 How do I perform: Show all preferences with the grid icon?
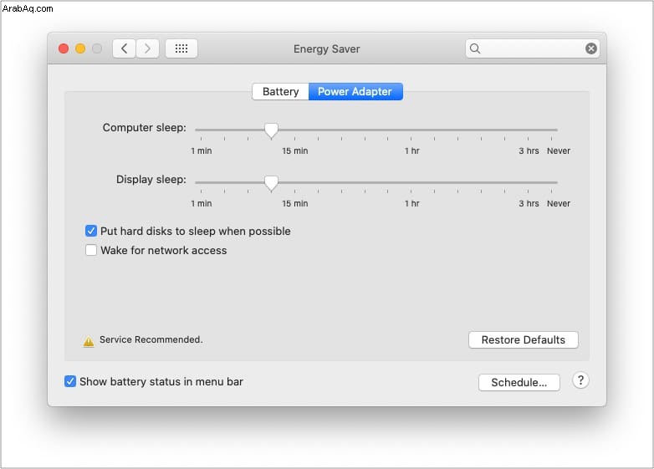(181, 48)
